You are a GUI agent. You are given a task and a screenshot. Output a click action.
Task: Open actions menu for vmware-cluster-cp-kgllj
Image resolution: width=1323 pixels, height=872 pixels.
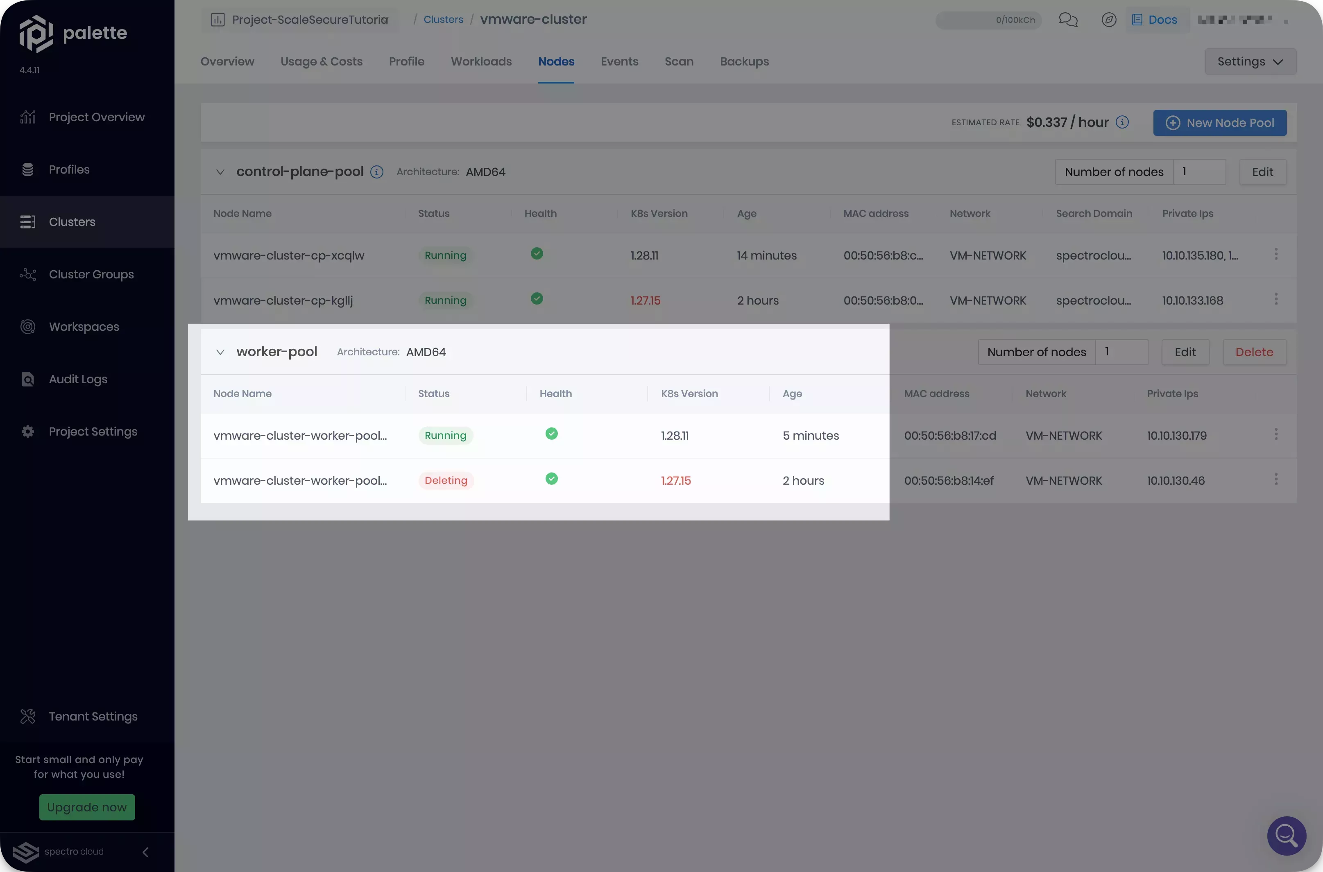pyautogui.click(x=1276, y=299)
